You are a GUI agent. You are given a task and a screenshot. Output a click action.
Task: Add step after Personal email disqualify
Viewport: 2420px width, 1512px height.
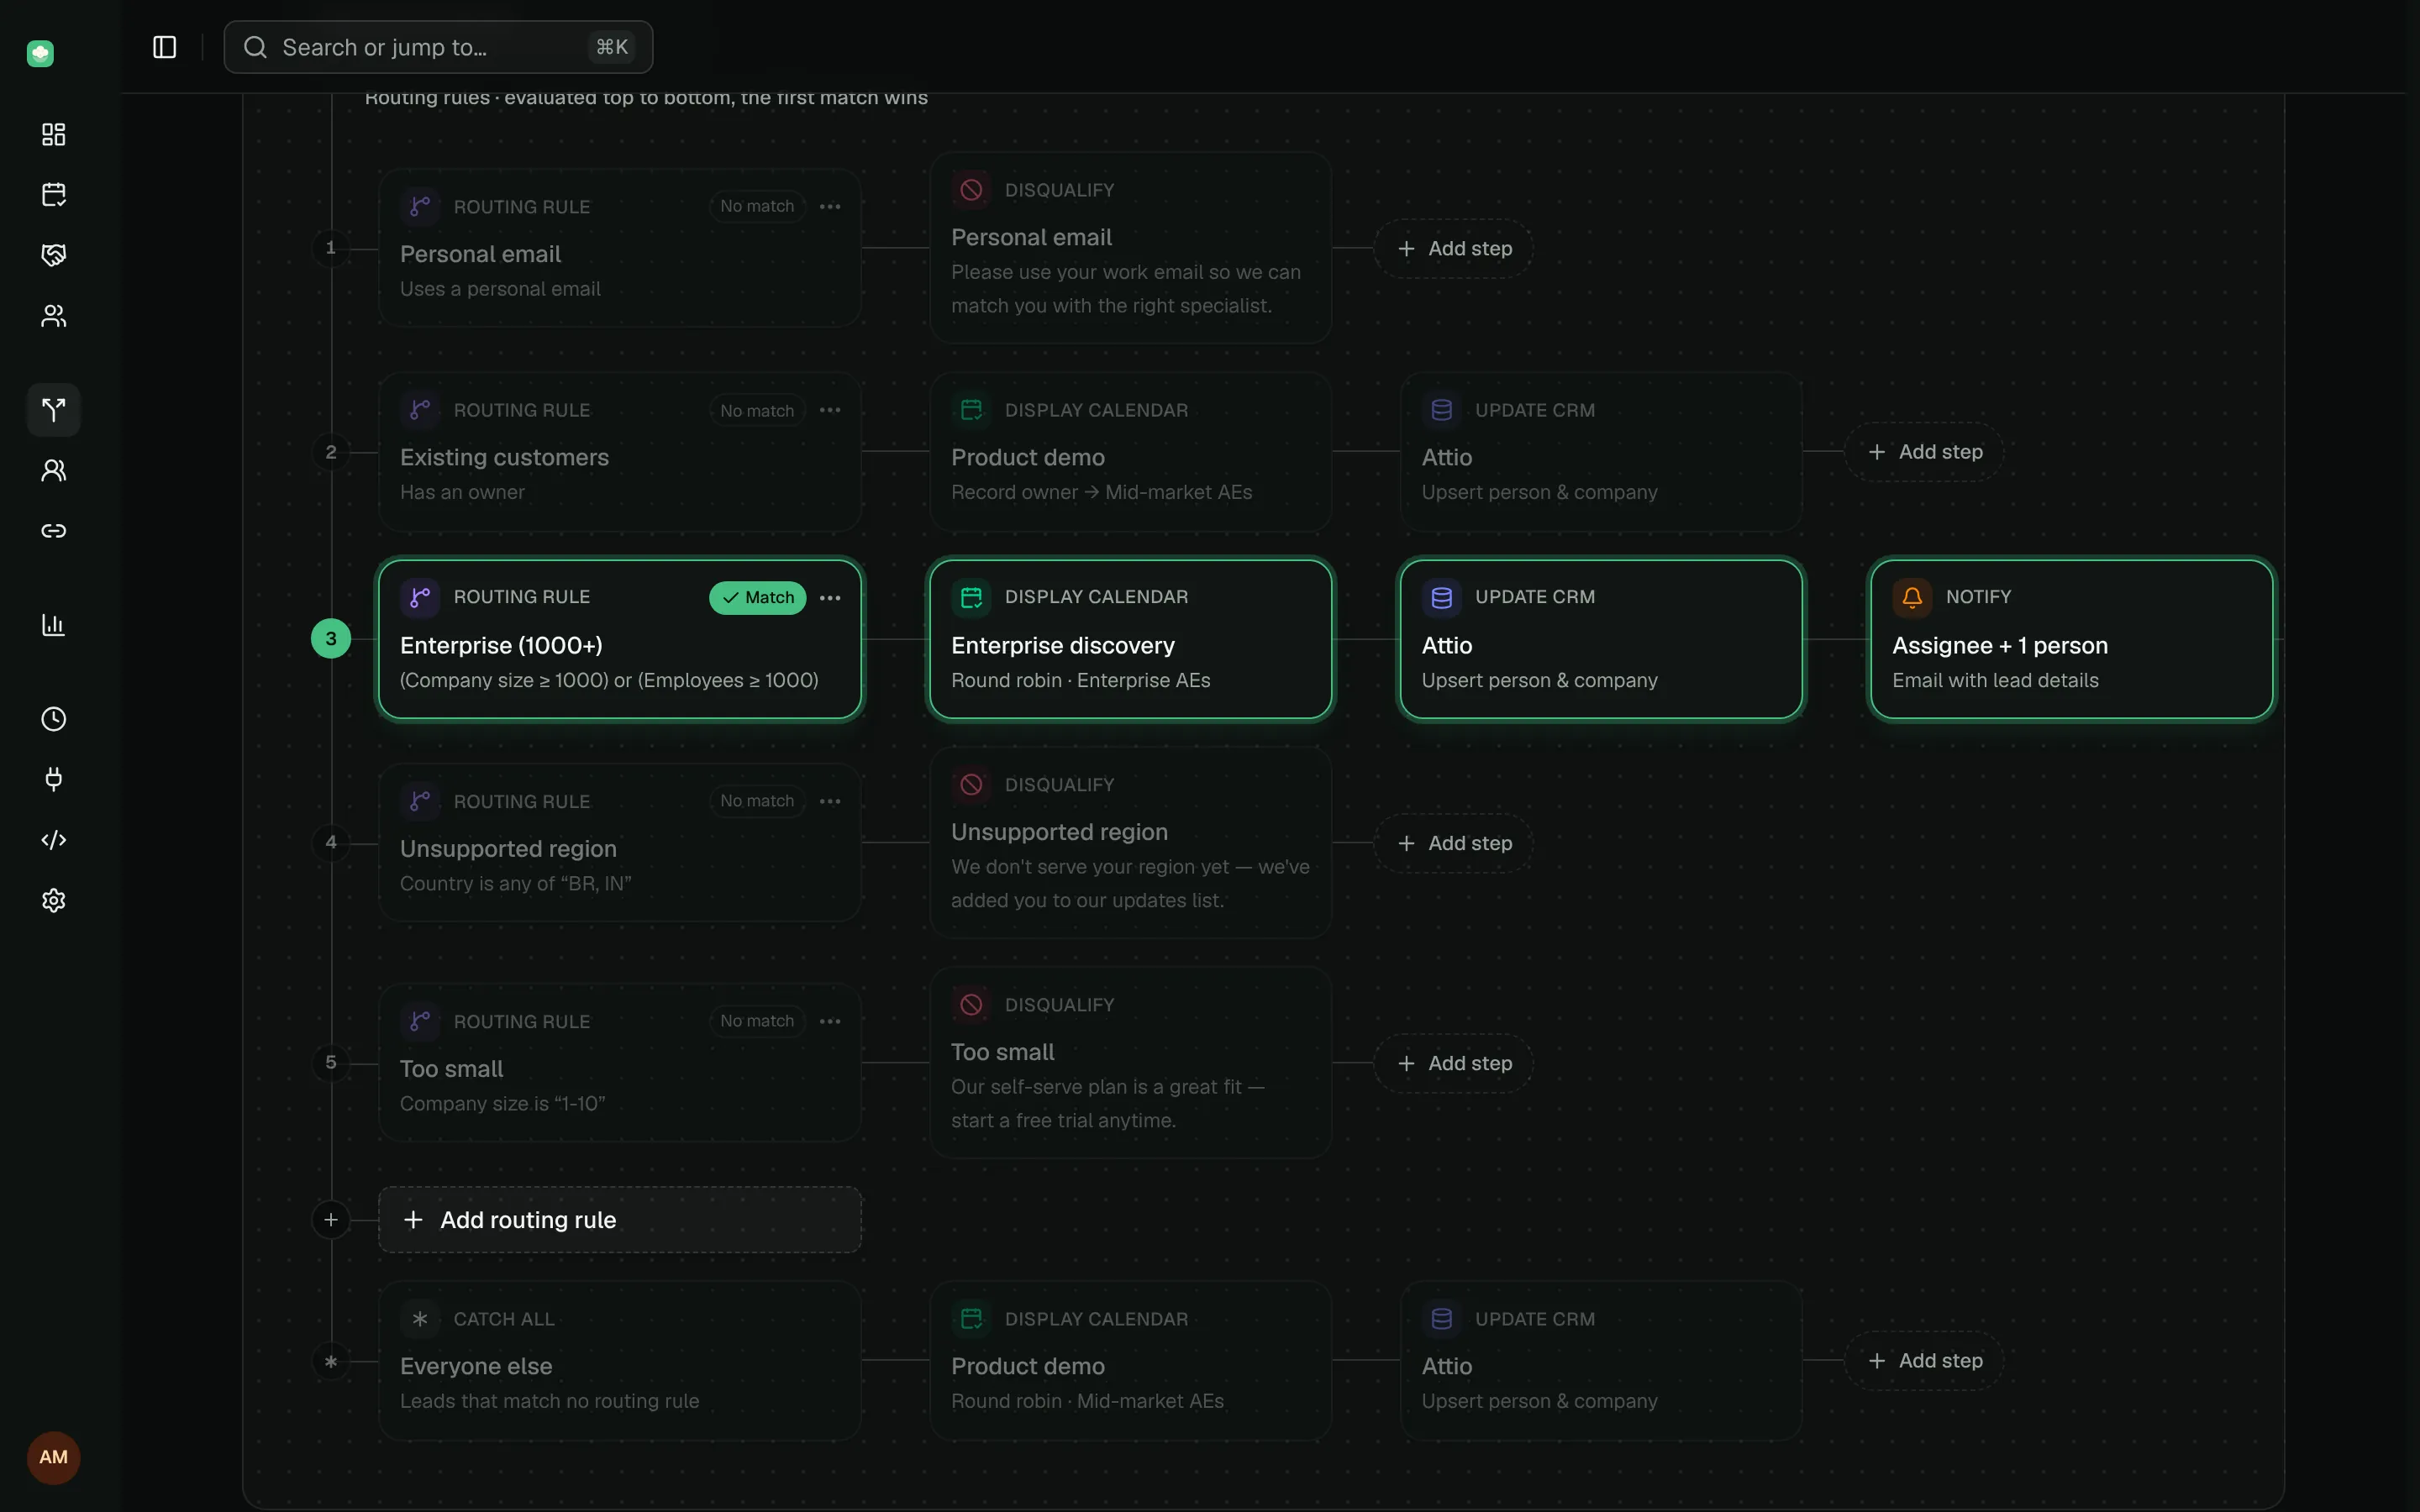point(1454,248)
